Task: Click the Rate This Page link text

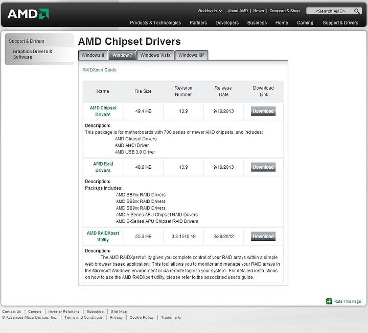Action: (x=348, y=301)
